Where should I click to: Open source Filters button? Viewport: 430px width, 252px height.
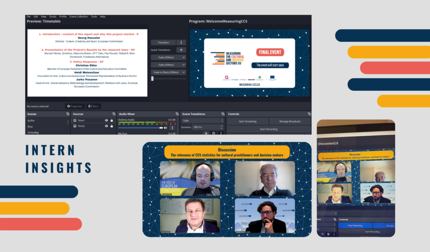(93, 106)
